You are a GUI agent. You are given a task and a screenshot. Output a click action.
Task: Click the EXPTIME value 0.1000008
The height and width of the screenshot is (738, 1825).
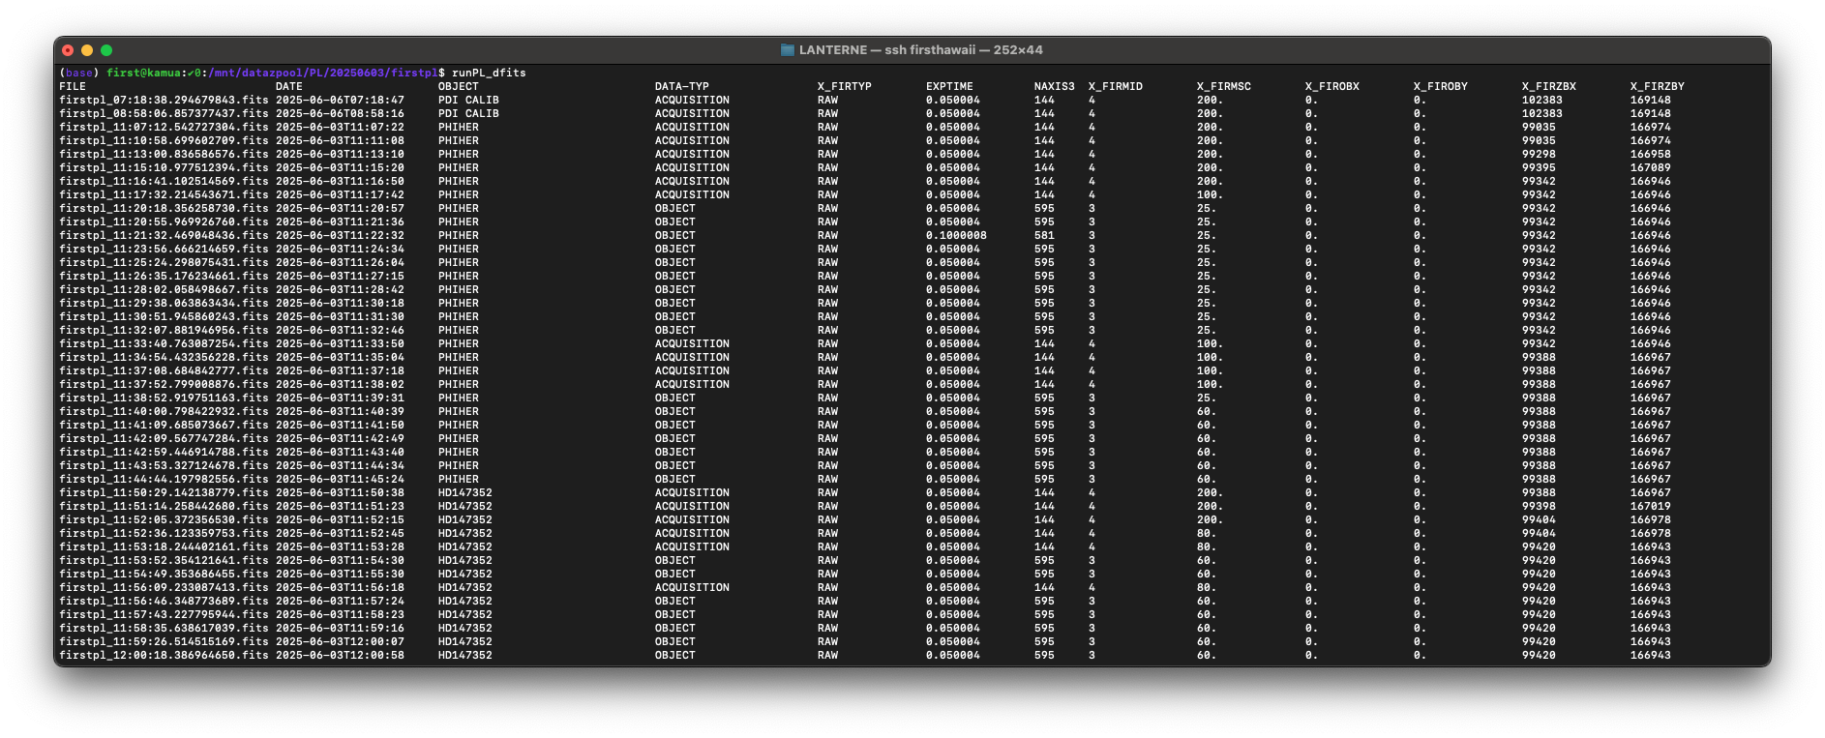[956, 235]
